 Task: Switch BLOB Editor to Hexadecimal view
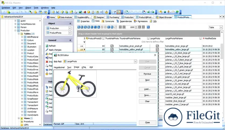click(x=59, y=67)
